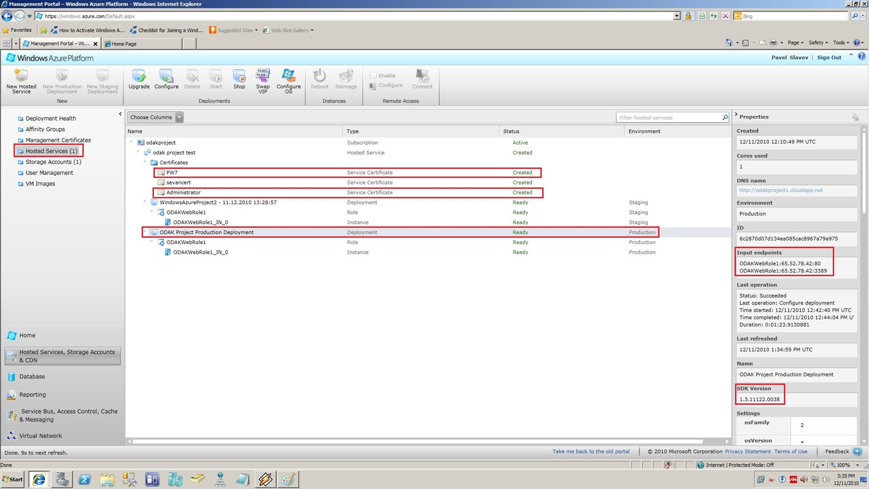Collapse the left navigation pane arrow
The width and height of the screenshot is (869, 489).
tap(120, 114)
